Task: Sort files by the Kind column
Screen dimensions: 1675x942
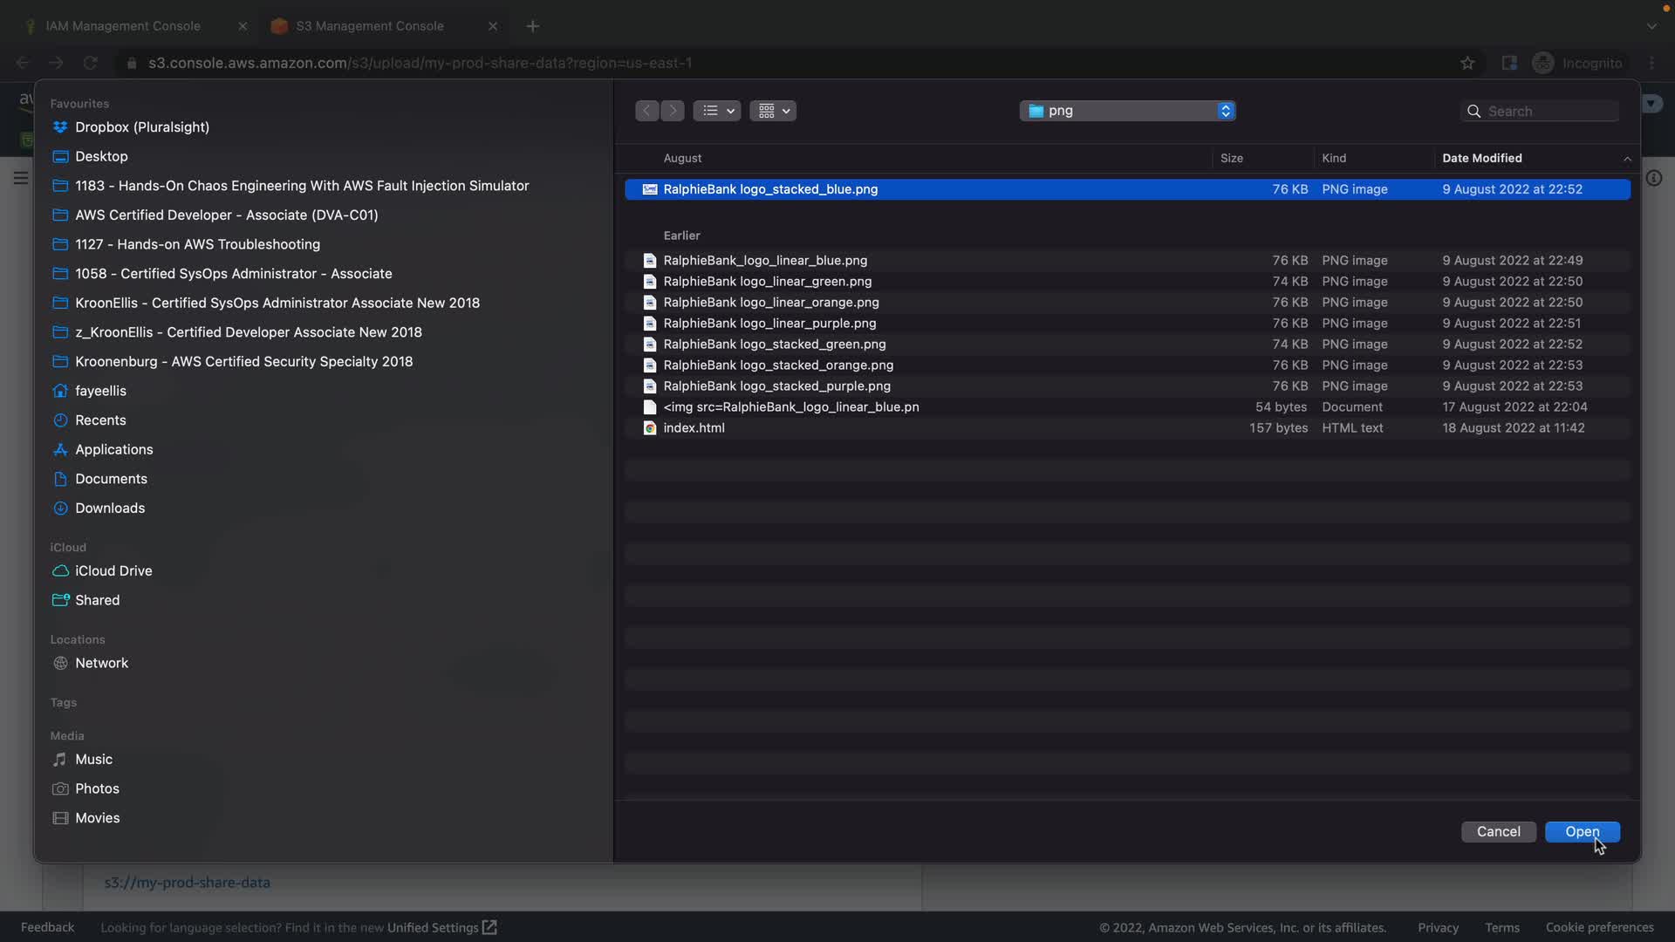Action: [1333, 158]
